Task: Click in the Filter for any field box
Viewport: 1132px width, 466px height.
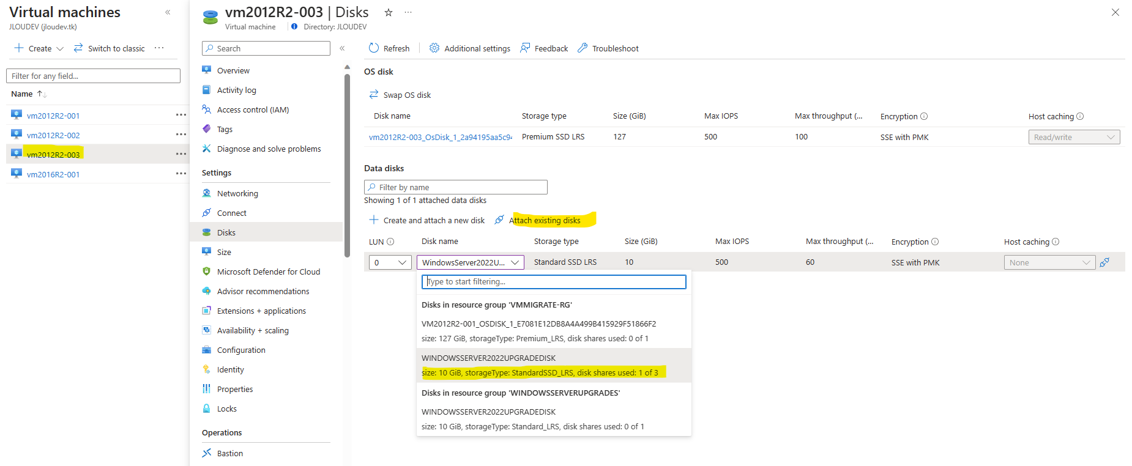Action: click(93, 76)
